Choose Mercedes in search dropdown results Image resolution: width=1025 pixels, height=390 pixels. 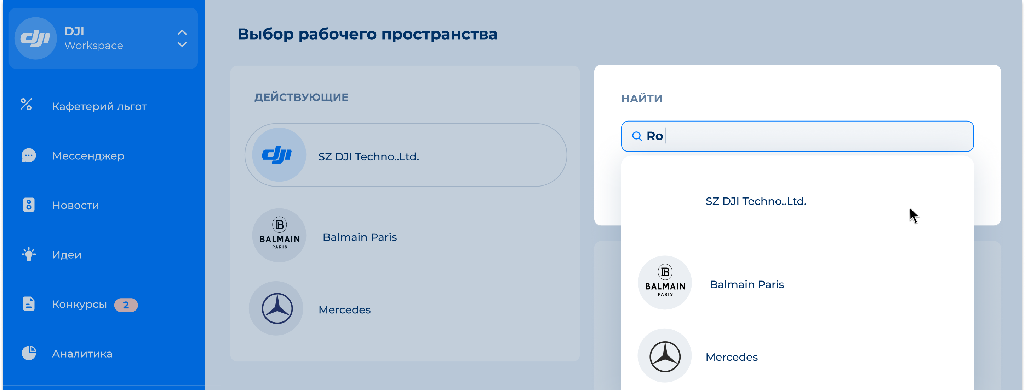(731, 357)
